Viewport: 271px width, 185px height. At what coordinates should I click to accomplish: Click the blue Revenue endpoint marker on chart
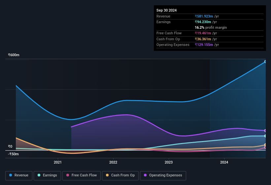(265, 61)
